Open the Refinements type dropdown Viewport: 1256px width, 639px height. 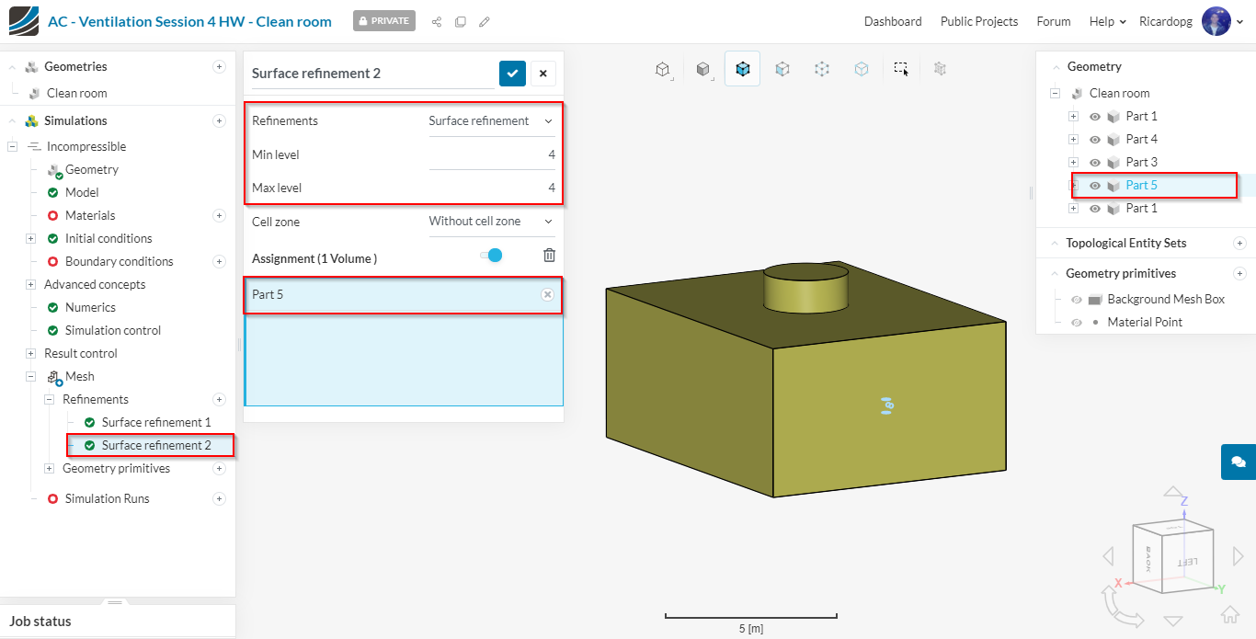click(x=491, y=121)
